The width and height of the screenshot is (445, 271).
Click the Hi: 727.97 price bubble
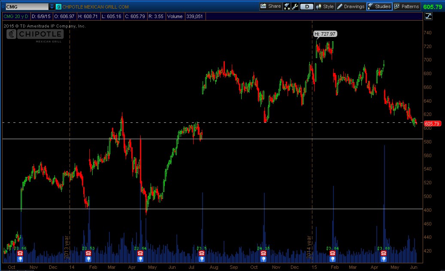[x=325, y=34]
